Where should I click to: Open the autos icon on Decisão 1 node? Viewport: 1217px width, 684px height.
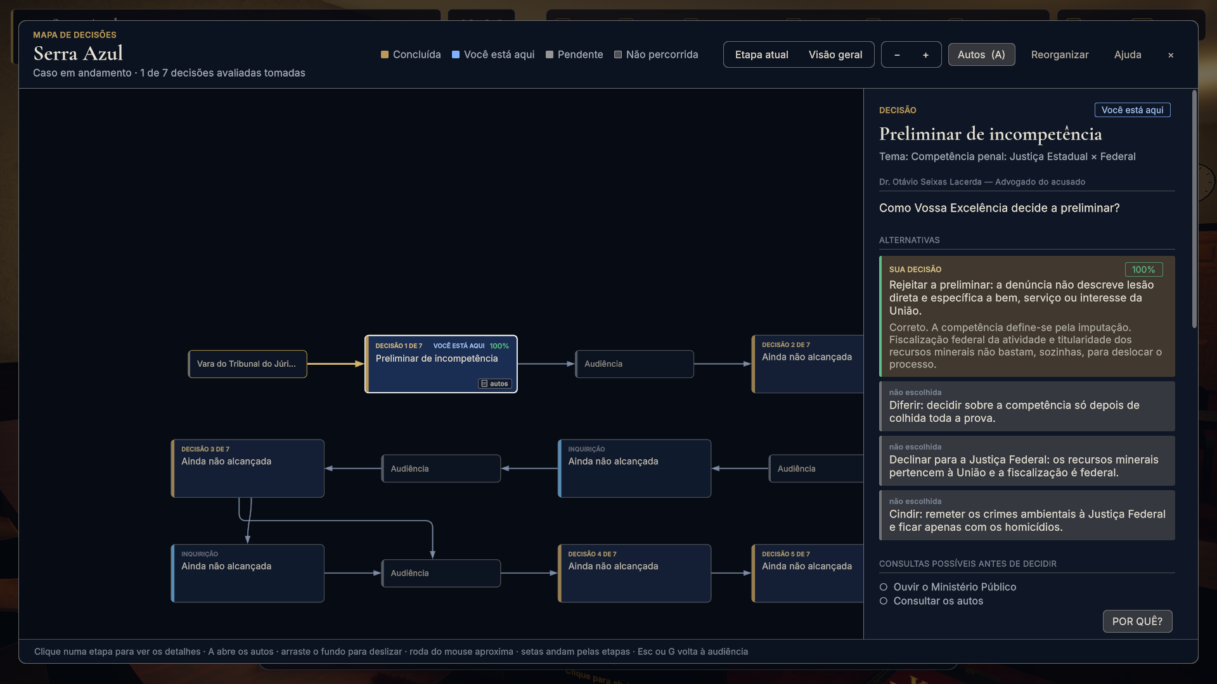click(x=494, y=384)
